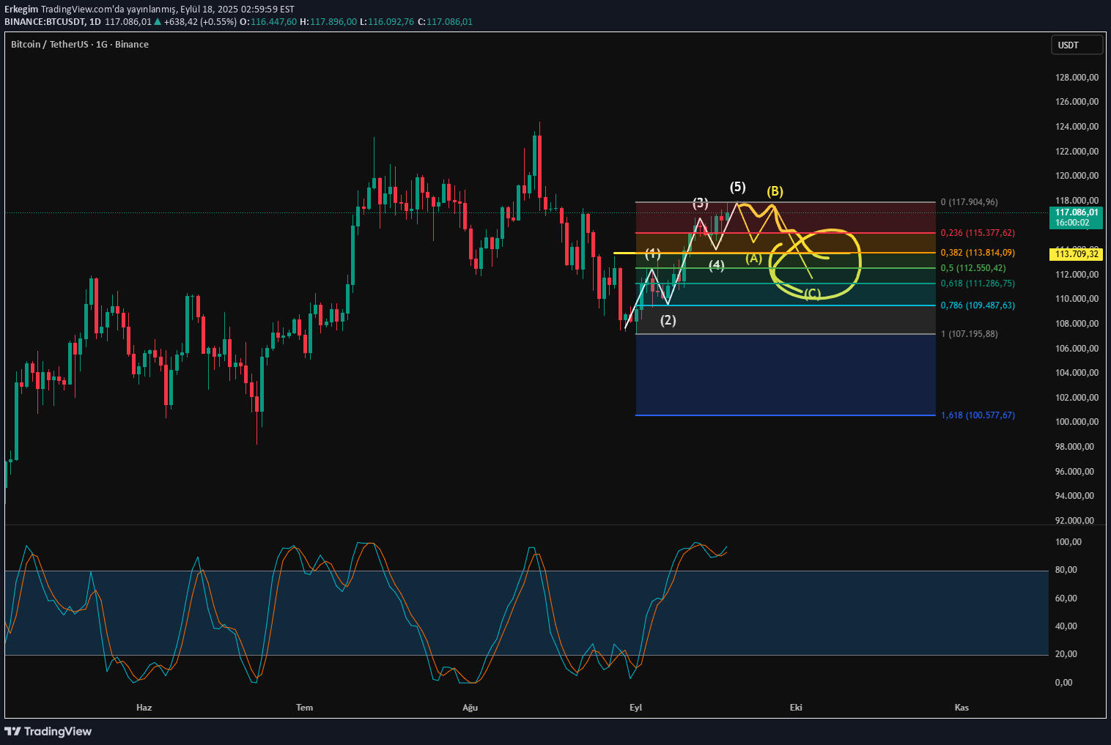Click the Elliott wave label (2)

click(x=668, y=320)
